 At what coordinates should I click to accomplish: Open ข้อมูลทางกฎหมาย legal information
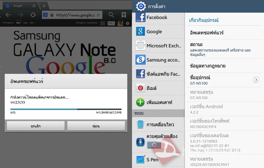pyautogui.click(x=224, y=66)
